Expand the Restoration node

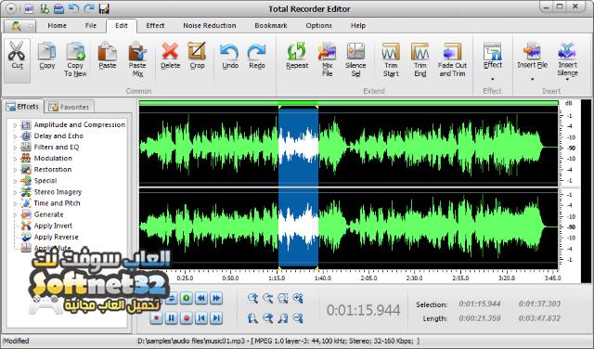[x=15, y=170]
